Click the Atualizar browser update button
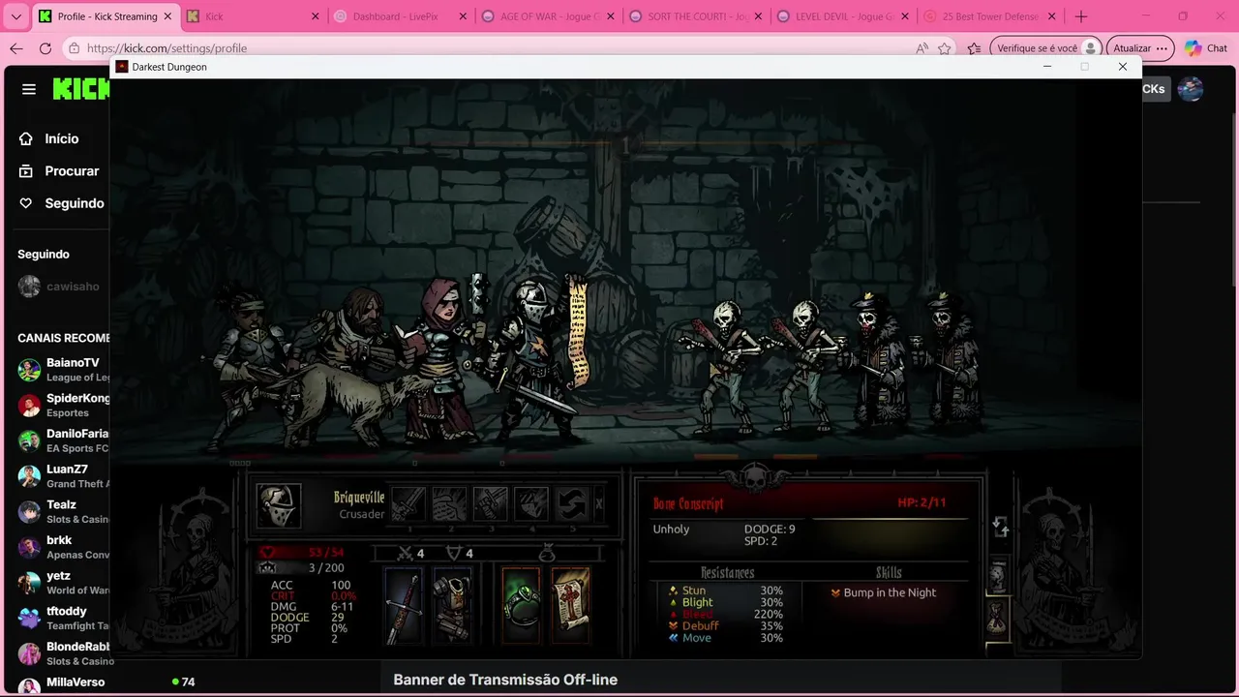This screenshot has height=697, width=1239. click(1140, 48)
